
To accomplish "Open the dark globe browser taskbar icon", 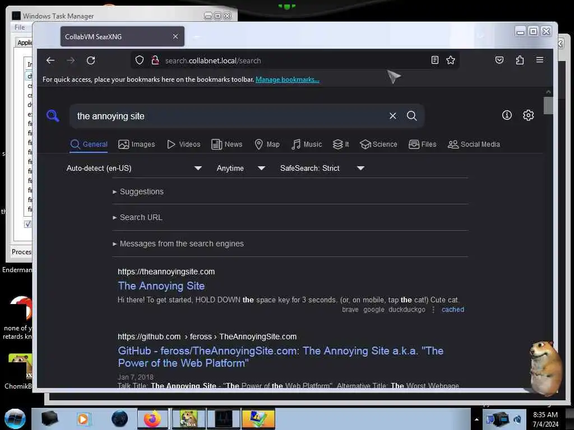I will coord(120,419).
